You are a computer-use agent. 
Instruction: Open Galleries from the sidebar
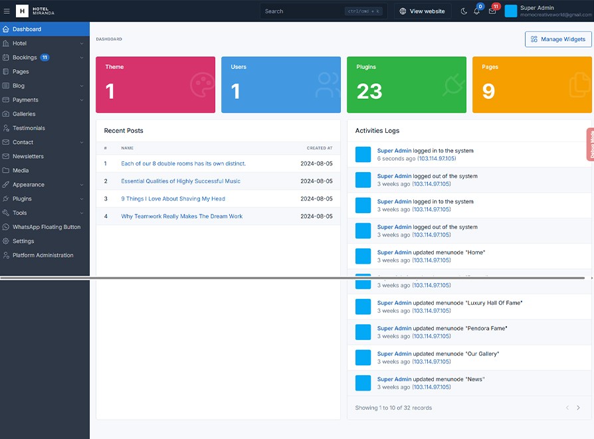click(24, 114)
